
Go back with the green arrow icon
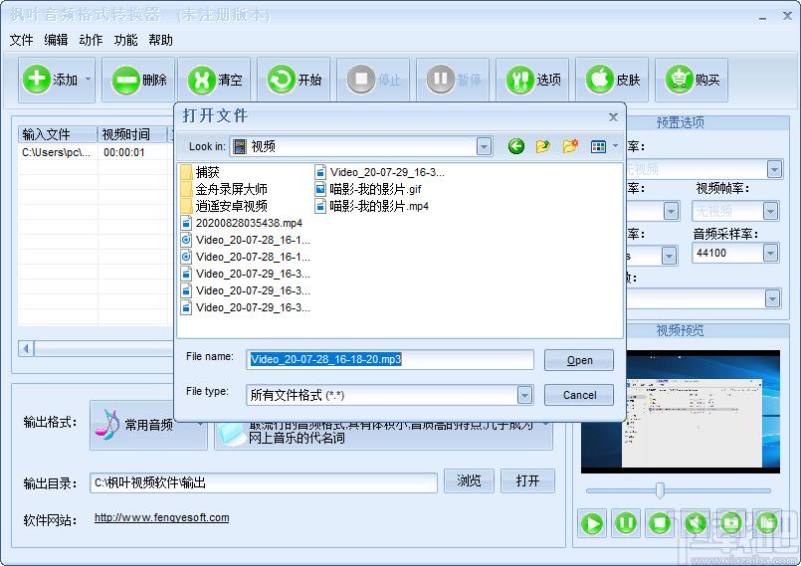click(x=516, y=146)
